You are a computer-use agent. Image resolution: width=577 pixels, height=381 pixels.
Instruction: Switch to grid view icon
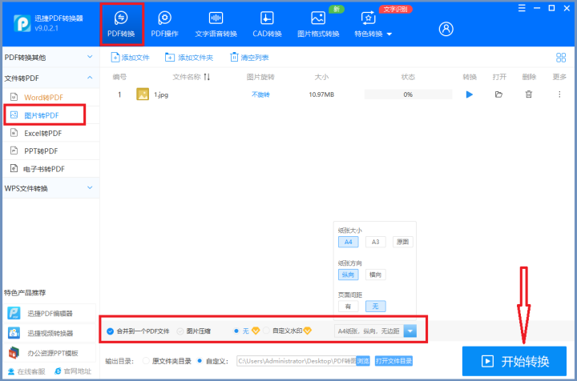[561, 58]
